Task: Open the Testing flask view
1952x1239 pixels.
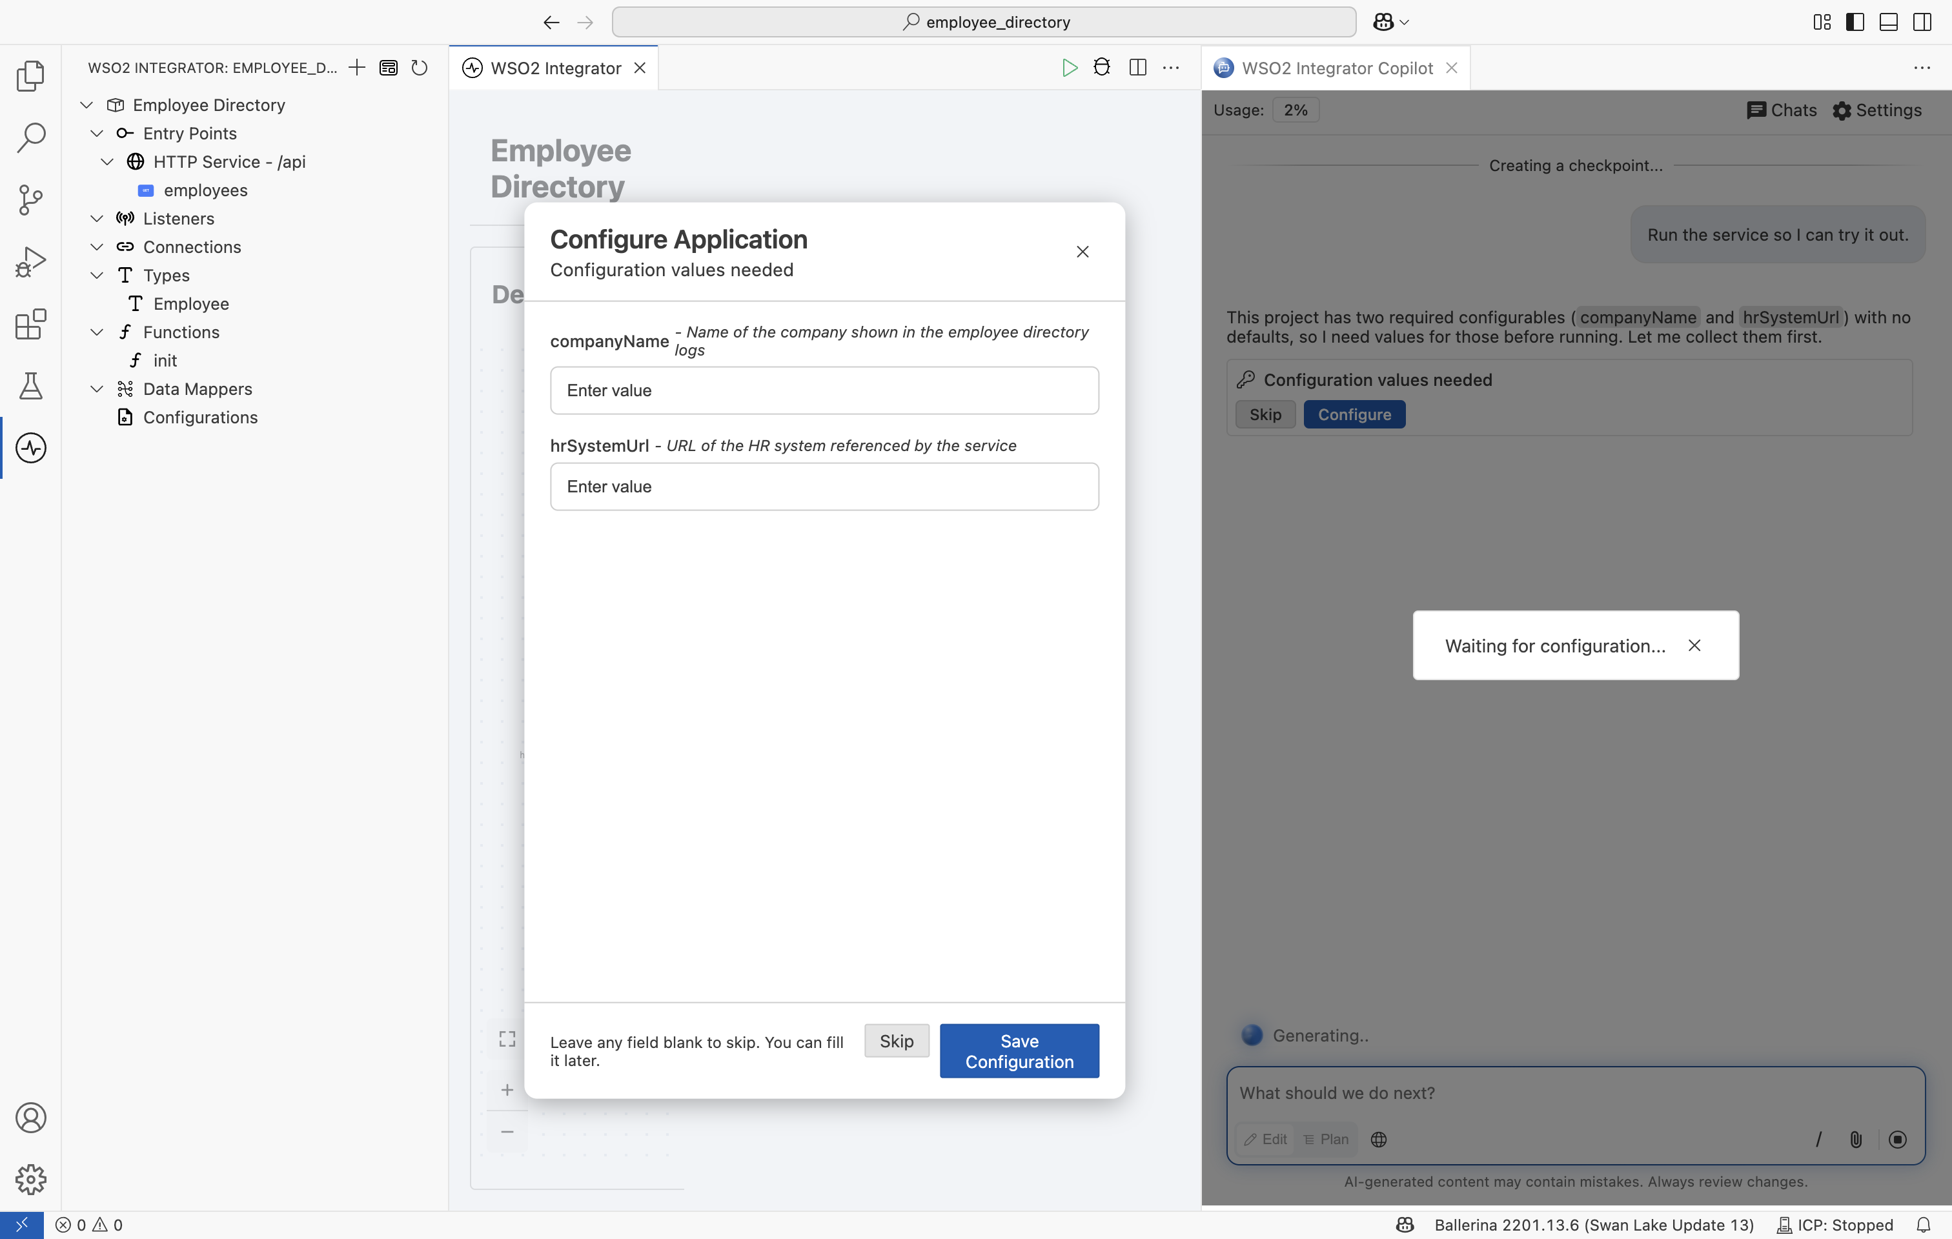Action: click(x=30, y=386)
